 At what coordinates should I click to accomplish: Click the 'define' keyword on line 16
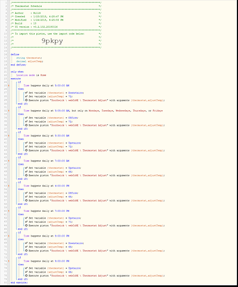(15, 55)
